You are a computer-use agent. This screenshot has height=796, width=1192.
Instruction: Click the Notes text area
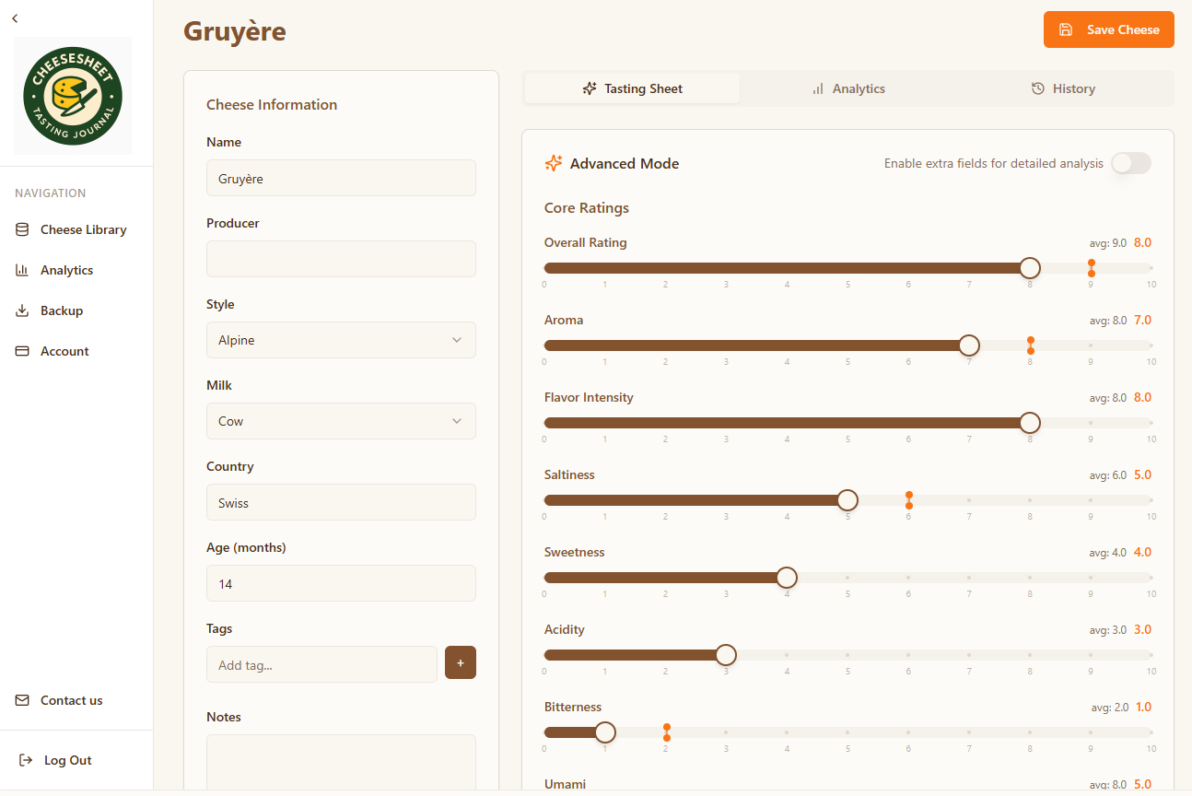pos(341,763)
